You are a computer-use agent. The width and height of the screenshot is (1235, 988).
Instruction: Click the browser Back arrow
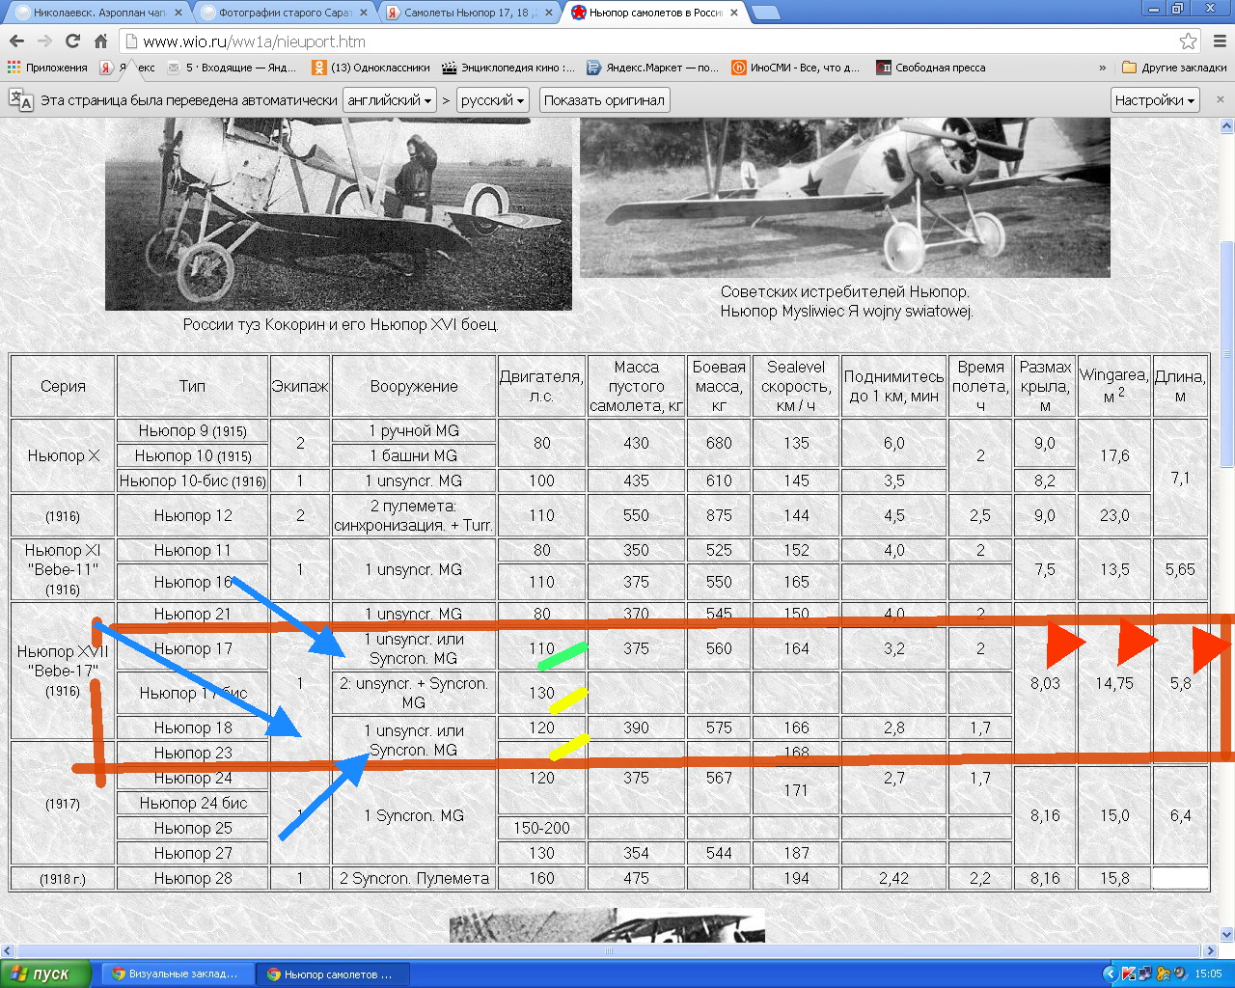16,41
